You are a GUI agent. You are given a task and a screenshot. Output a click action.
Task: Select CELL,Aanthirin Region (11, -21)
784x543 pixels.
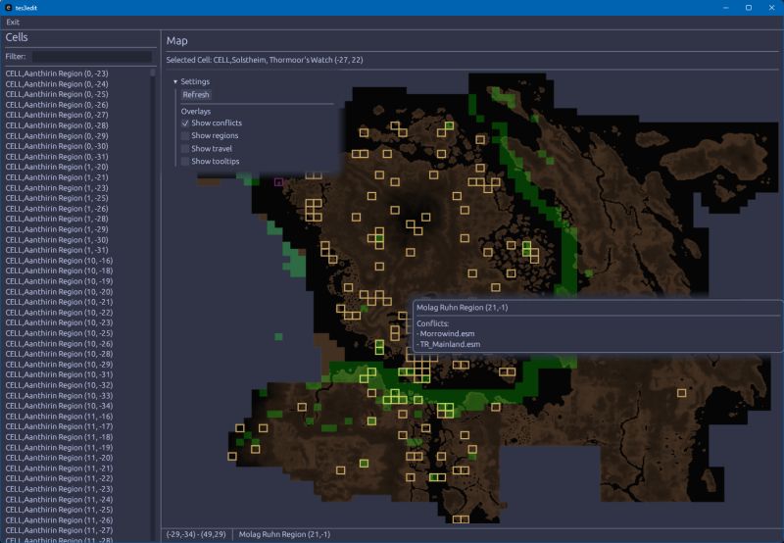(x=59, y=469)
